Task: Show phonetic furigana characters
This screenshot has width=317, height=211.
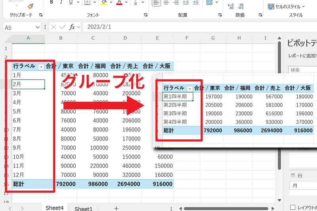Action: 136,2
